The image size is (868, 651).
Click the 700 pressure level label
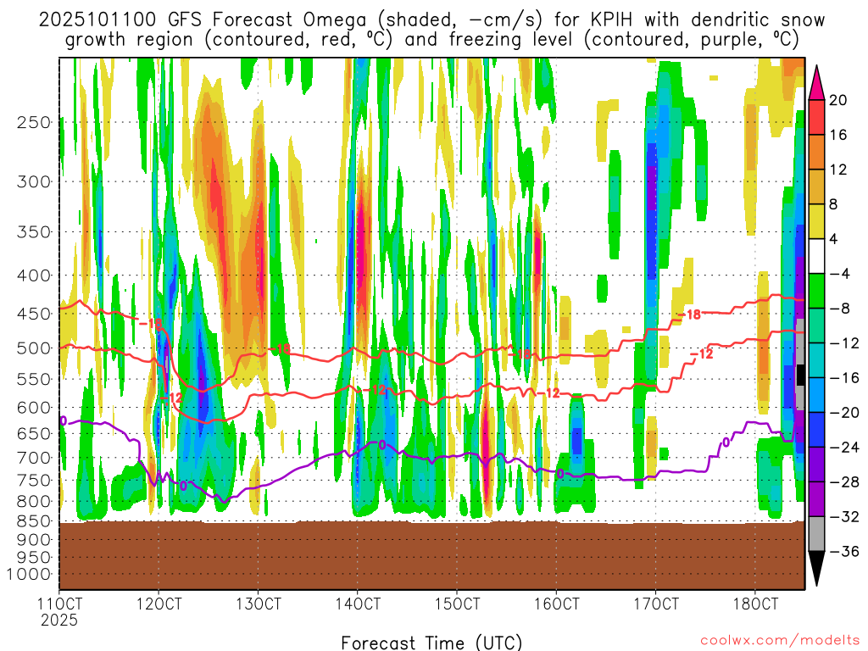coord(34,458)
